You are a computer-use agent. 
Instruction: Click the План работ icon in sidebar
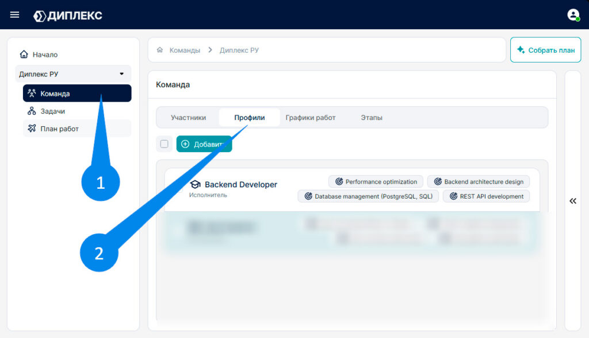point(32,129)
